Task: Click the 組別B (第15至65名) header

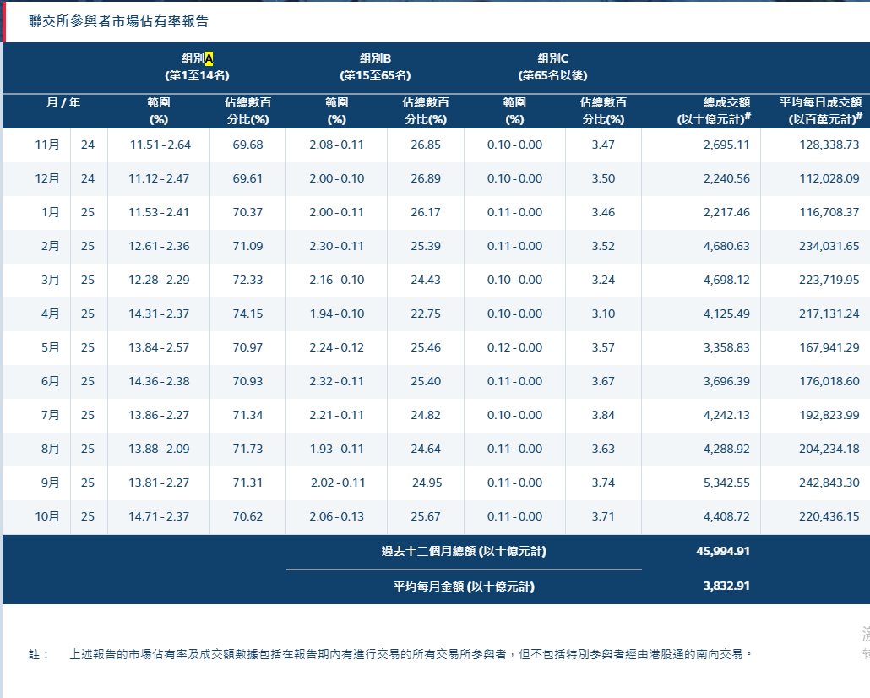Action: pyautogui.click(x=375, y=67)
